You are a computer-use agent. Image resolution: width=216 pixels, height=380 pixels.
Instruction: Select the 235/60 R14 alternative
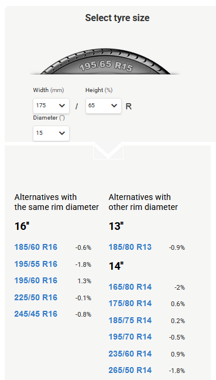click(x=130, y=354)
